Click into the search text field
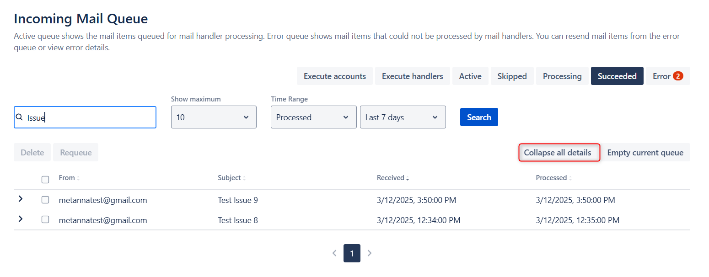 click(x=91, y=117)
